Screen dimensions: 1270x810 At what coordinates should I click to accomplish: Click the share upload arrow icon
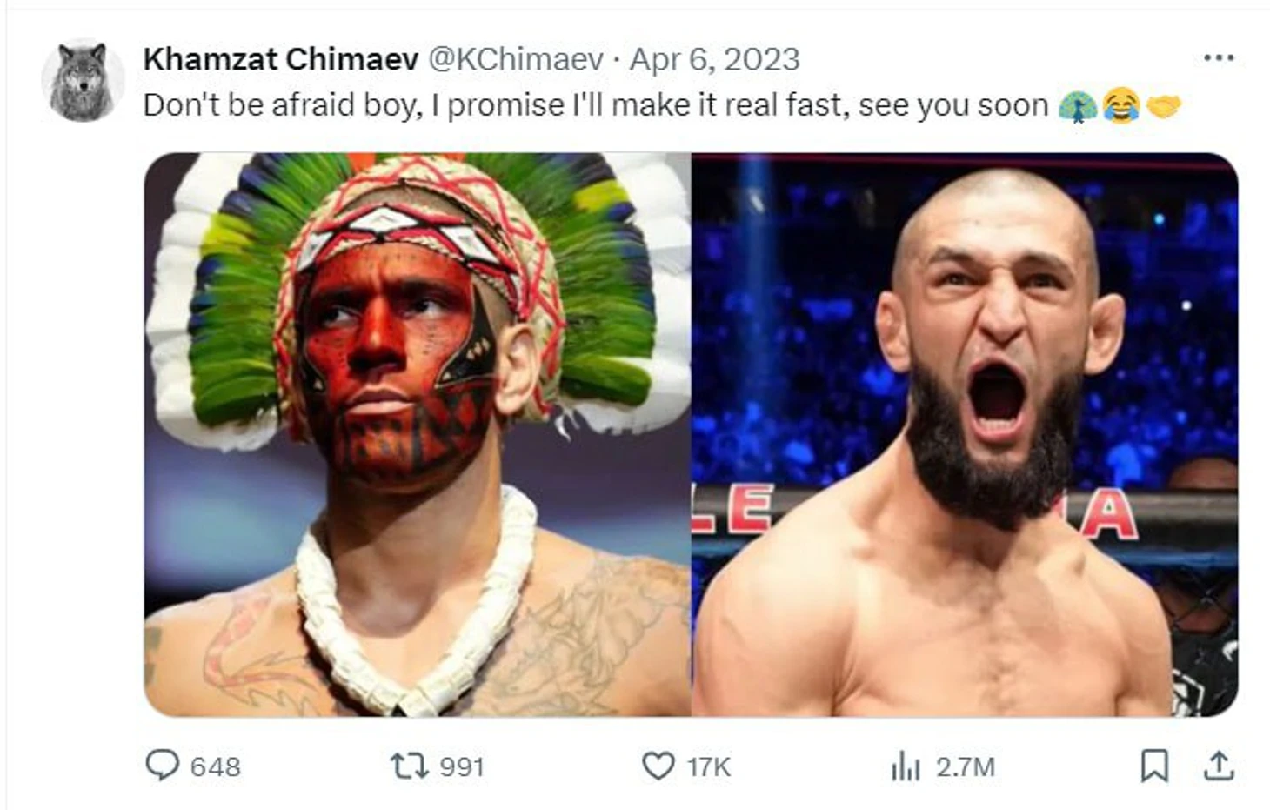click(1219, 766)
